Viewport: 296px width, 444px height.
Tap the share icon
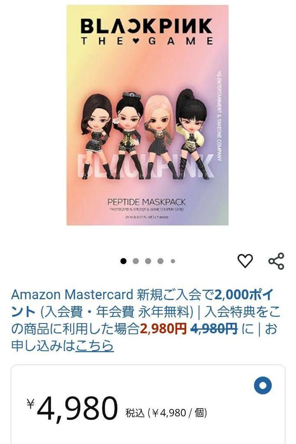(x=276, y=261)
